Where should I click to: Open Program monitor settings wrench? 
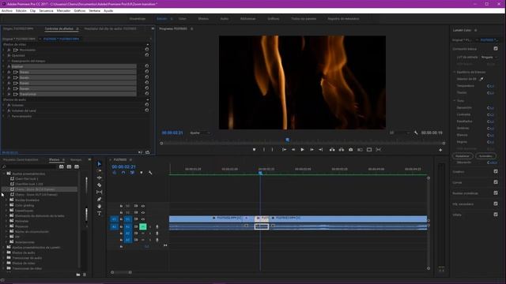(x=416, y=133)
